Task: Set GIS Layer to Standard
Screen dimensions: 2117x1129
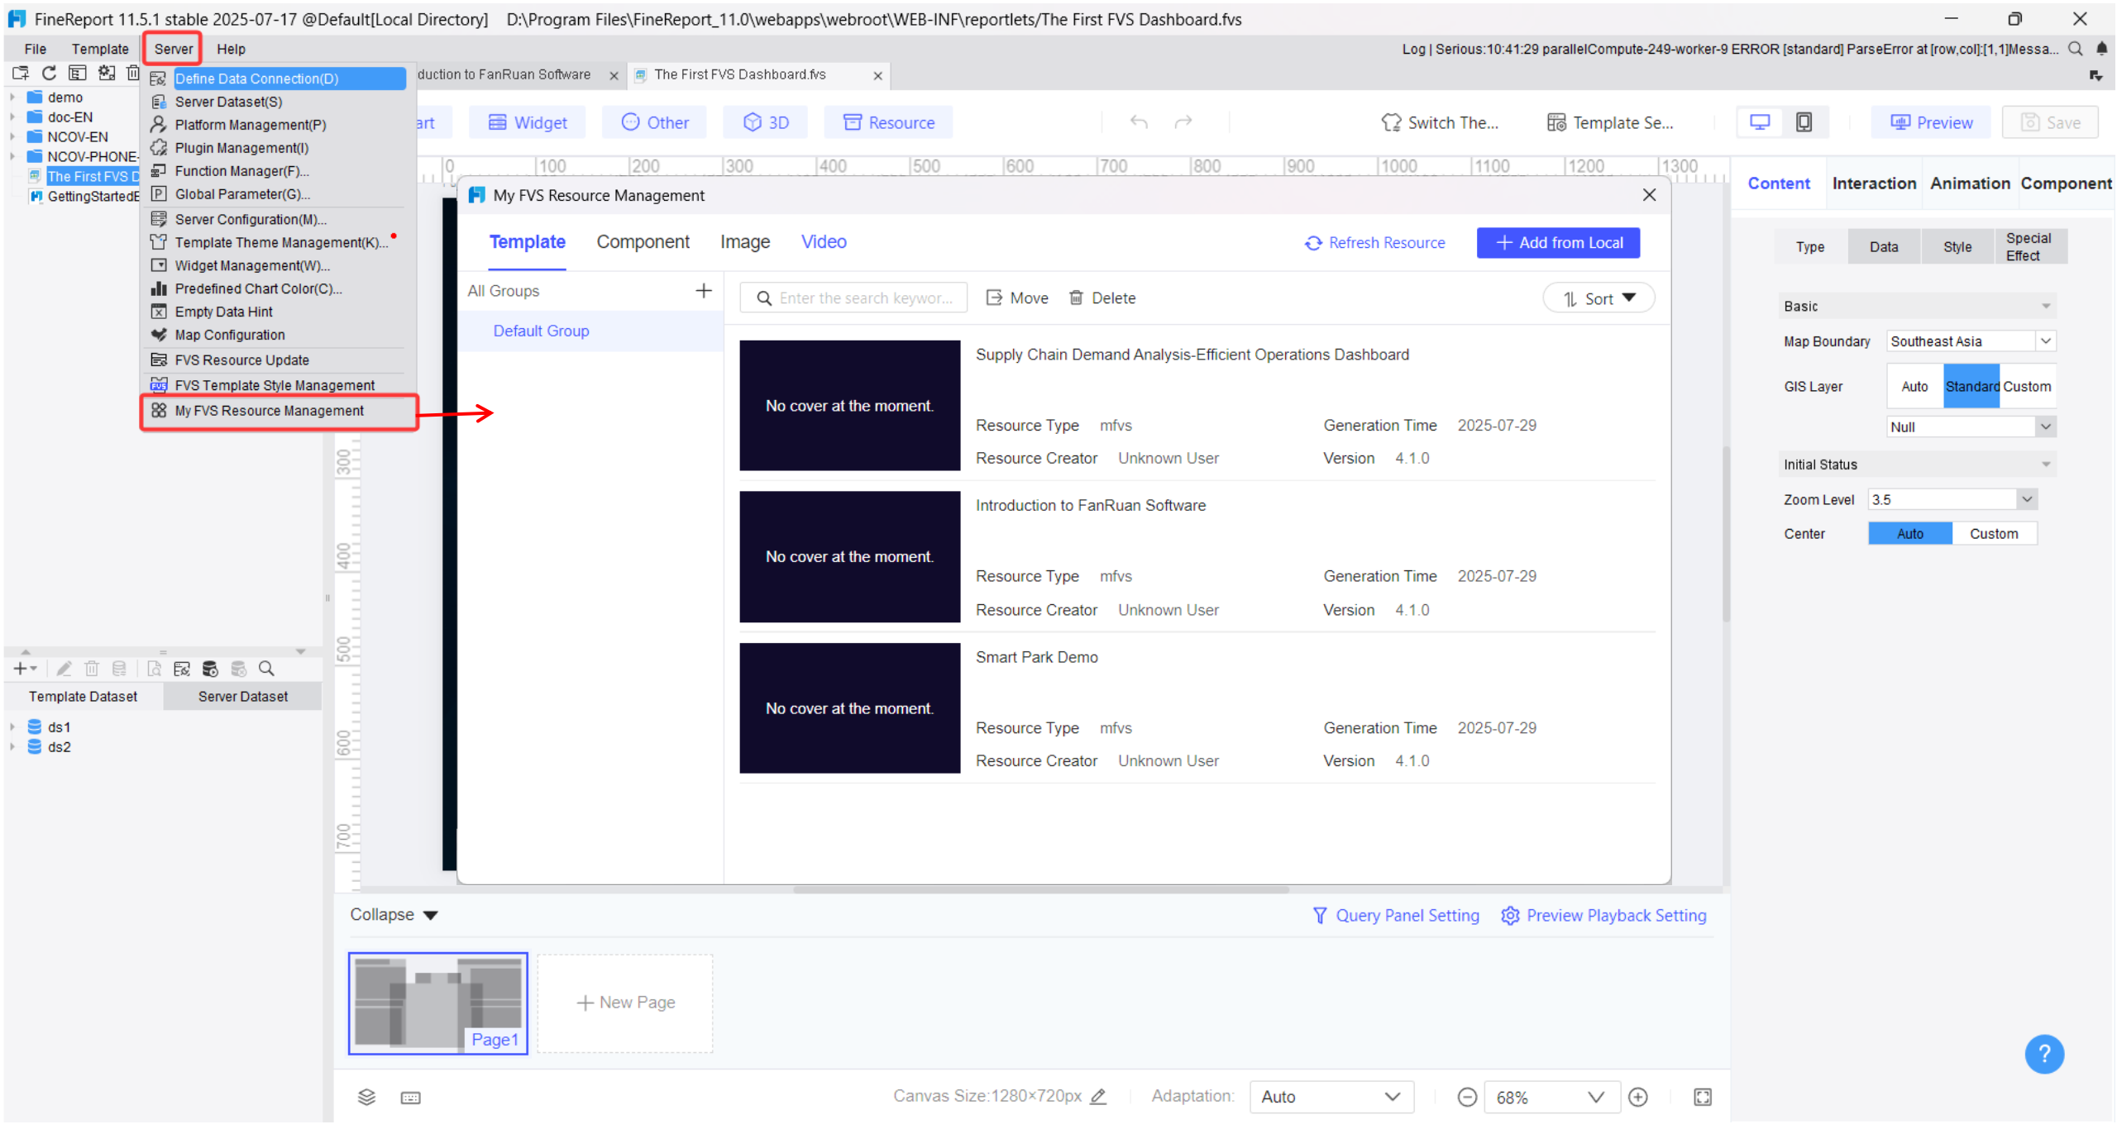Action: [1971, 386]
